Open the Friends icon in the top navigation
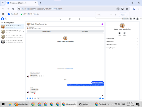 pyautogui.click(x=70, y=19)
